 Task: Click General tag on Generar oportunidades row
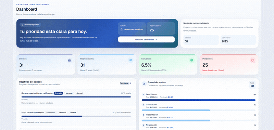click(79, 93)
